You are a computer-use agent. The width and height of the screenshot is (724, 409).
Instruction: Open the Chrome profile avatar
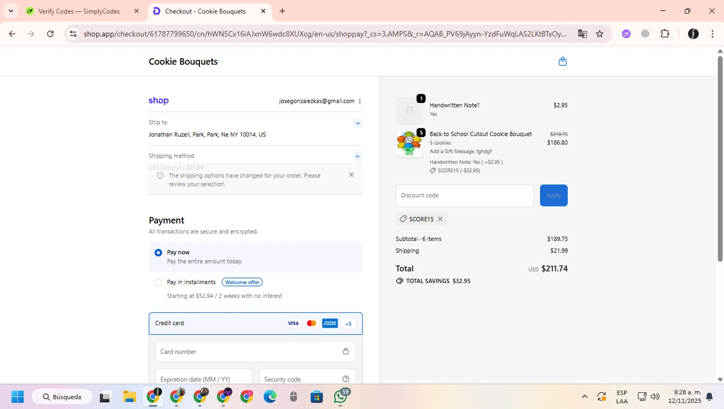tap(693, 34)
